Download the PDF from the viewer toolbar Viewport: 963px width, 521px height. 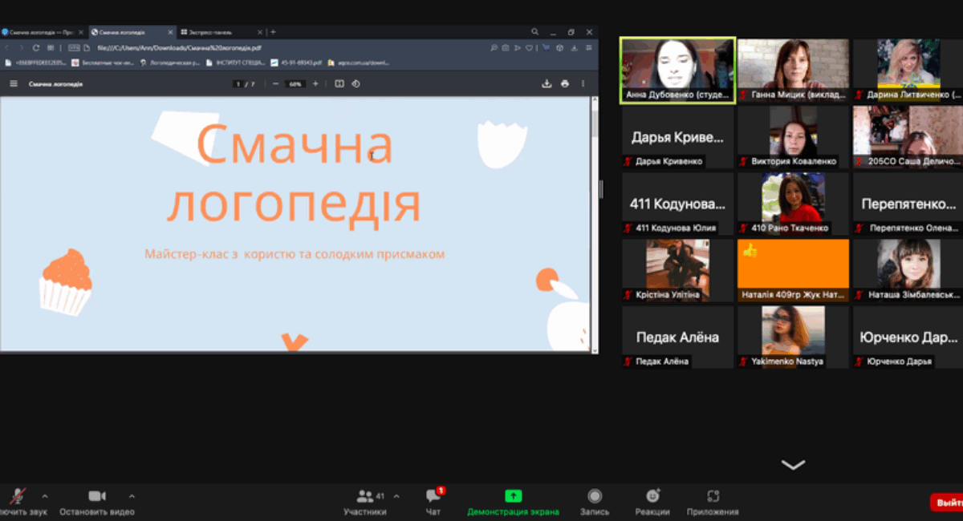pos(547,83)
